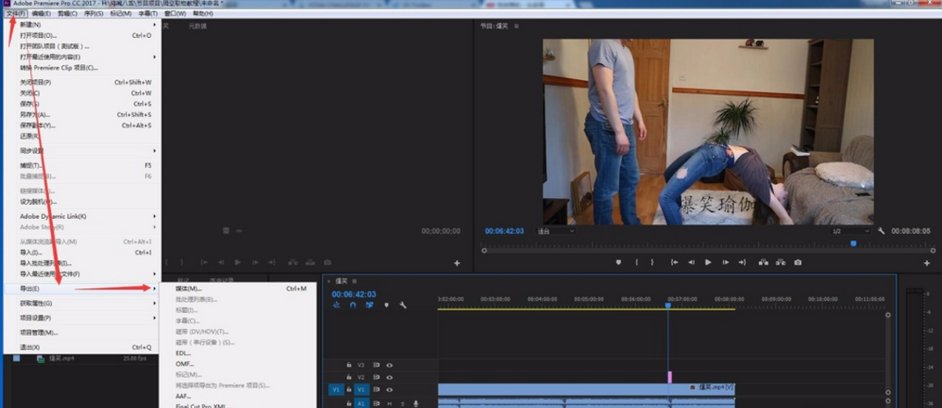The height and width of the screenshot is (408, 942).
Task: Click the Step Forward one frame button
Action: 726,262
